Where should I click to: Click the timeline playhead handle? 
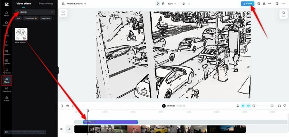point(88,111)
